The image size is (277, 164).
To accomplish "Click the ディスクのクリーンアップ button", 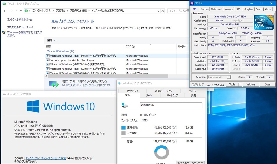I will tap(190, 162).
